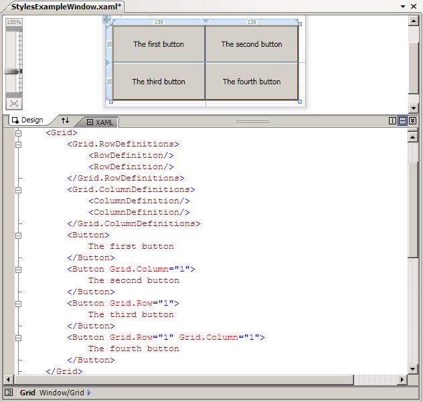Click The third button in designer
This screenshot has width=423, height=402.
coord(159,82)
